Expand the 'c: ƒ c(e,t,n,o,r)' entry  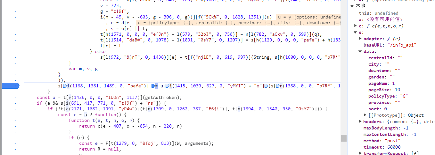[x=356, y=26]
